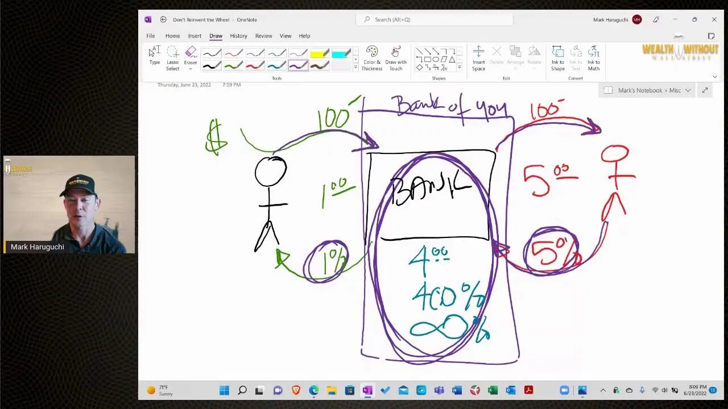Select the purple pen in bottom row

(298, 66)
